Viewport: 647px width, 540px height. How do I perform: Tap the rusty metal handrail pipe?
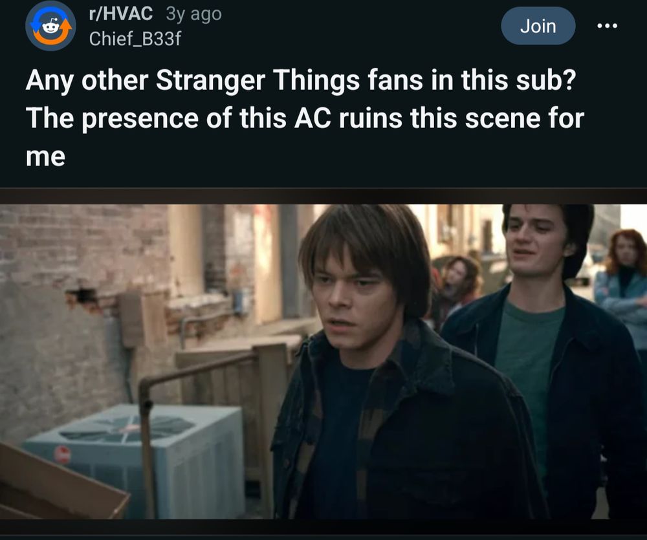click(x=182, y=413)
